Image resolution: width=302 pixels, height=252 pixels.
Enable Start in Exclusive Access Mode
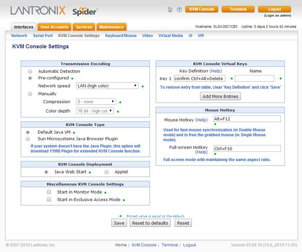coord(49,200)
